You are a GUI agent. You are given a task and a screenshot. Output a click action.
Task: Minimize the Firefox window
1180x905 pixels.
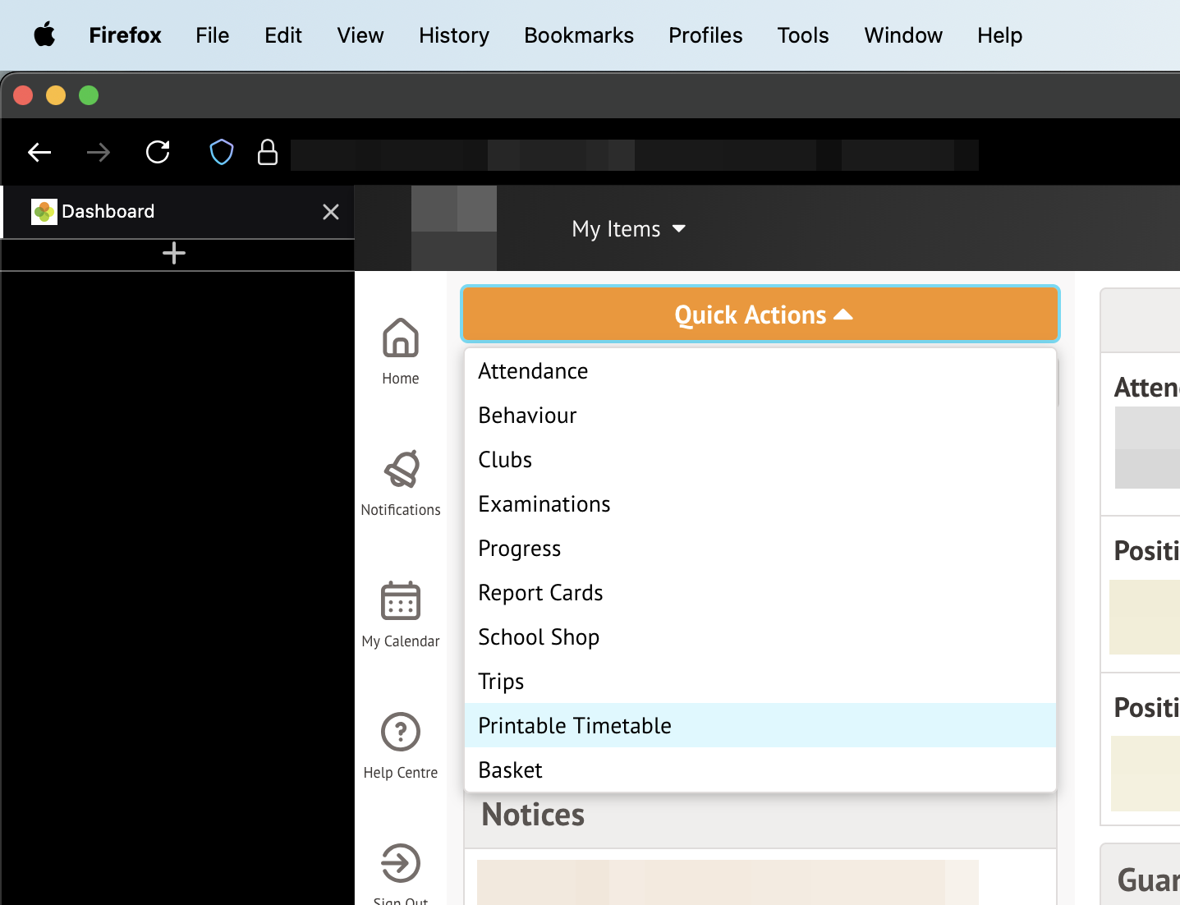(x=56, y=95)
